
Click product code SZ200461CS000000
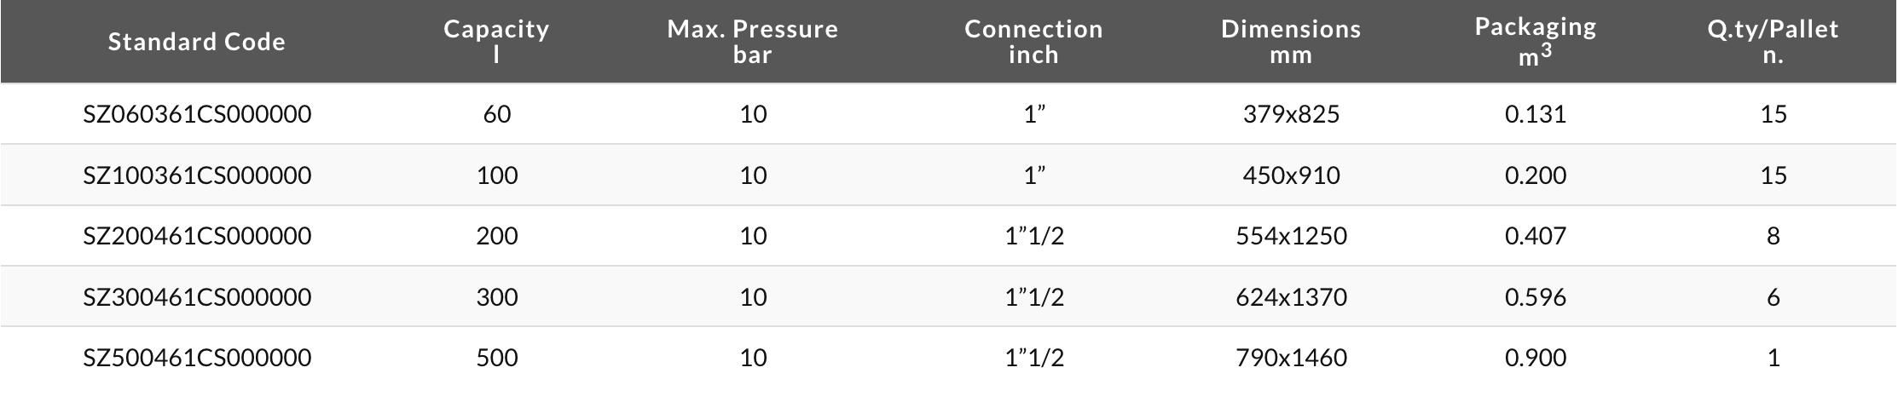tap(197, 236)
